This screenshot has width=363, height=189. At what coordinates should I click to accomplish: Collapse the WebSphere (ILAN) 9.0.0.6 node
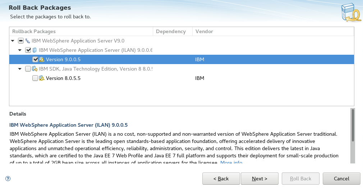tap(20, 50)
